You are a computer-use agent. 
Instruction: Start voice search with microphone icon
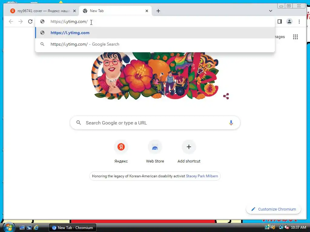coord(231,123)
